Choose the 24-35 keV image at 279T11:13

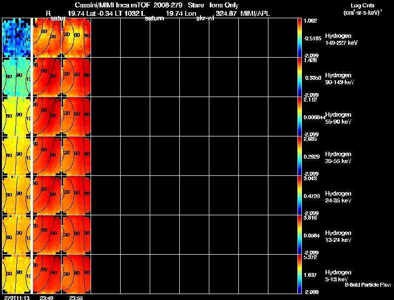pyautogui.click(x=17, y=196)
